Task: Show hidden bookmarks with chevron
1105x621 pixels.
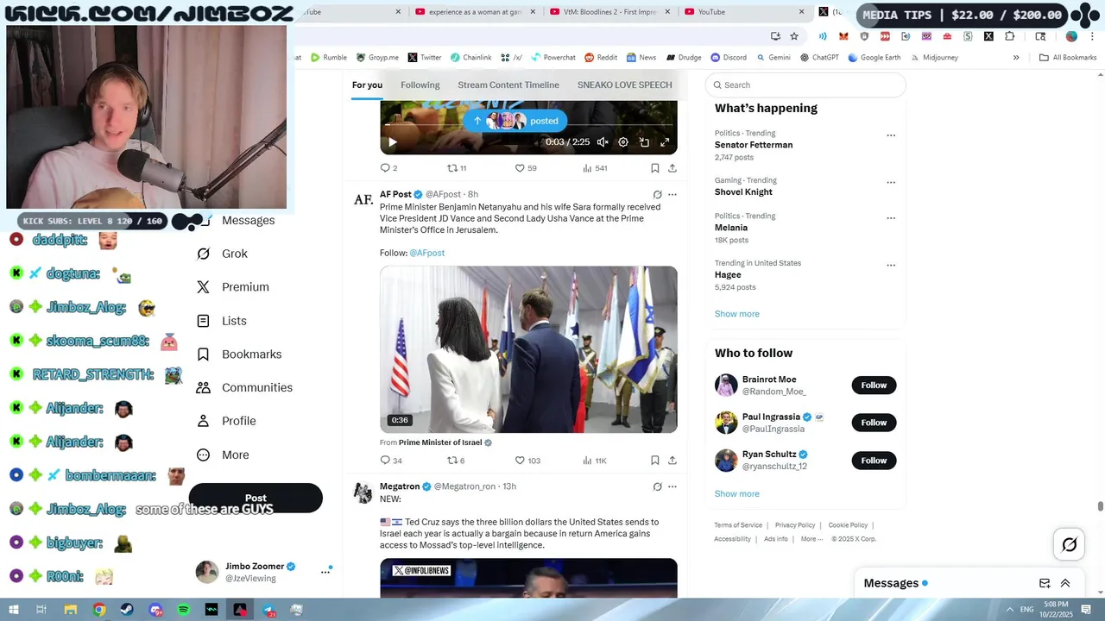Action: point(1016,58)
